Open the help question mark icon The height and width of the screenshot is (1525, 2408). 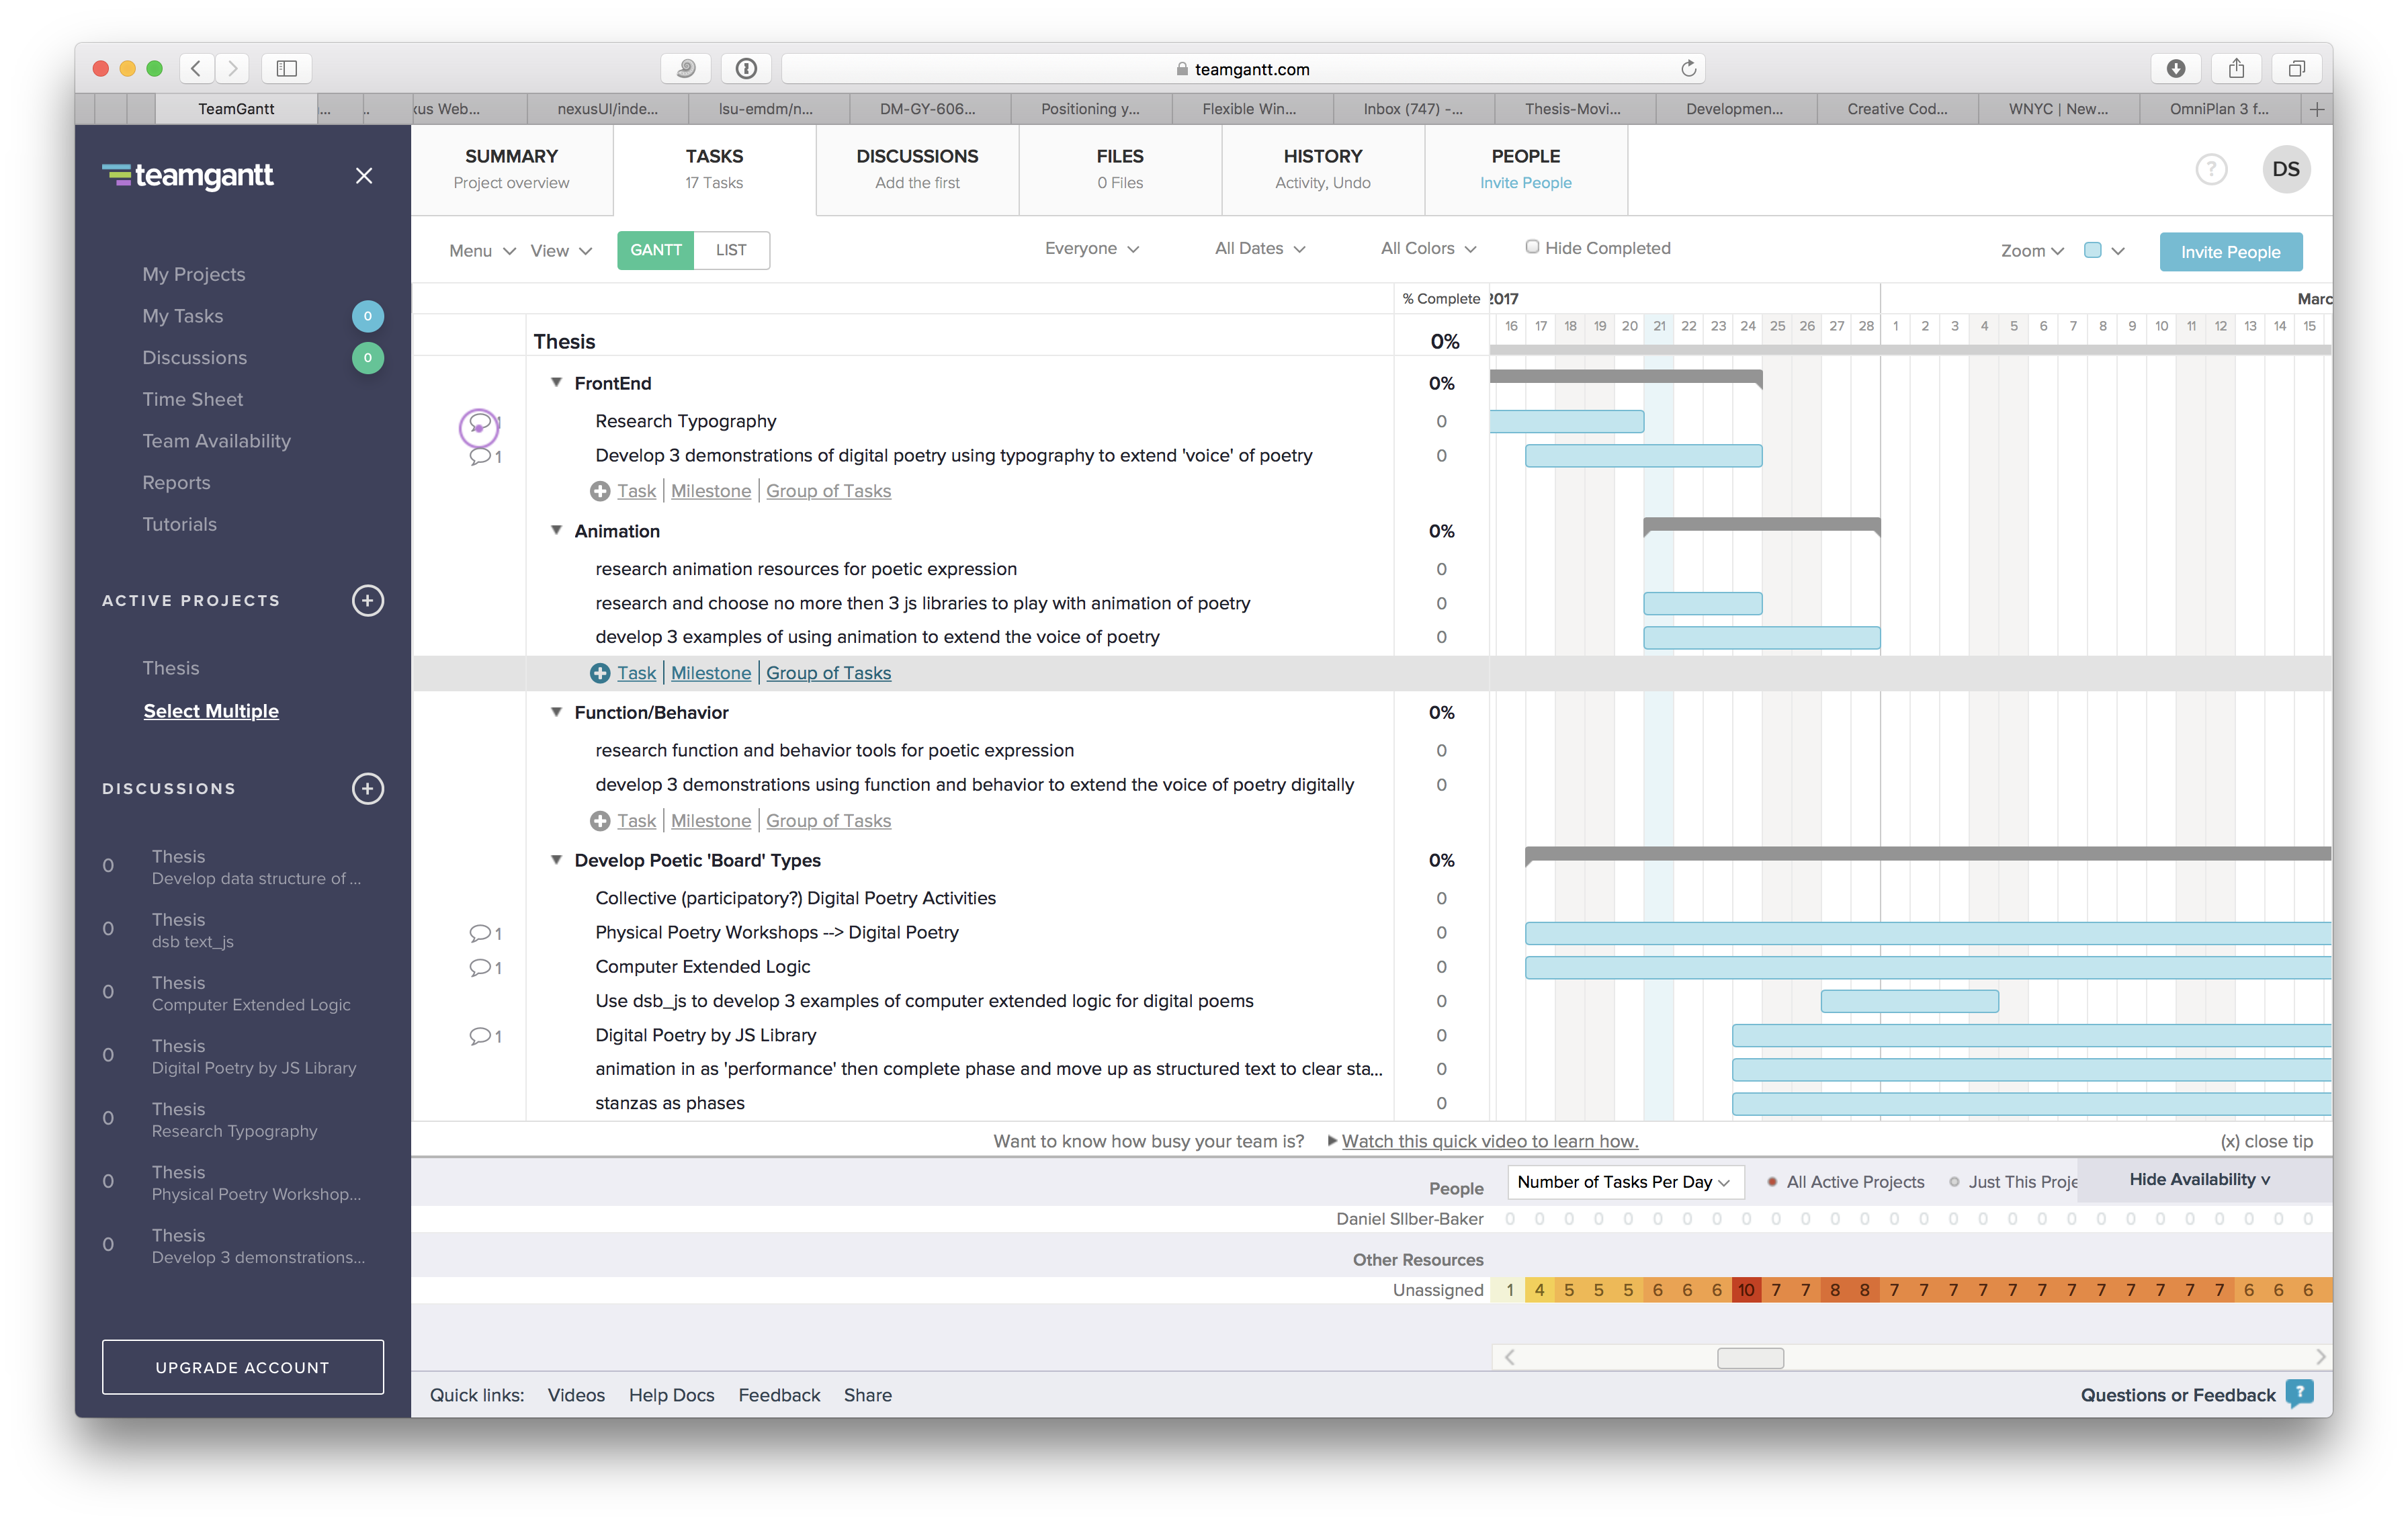click(2211, 169)
